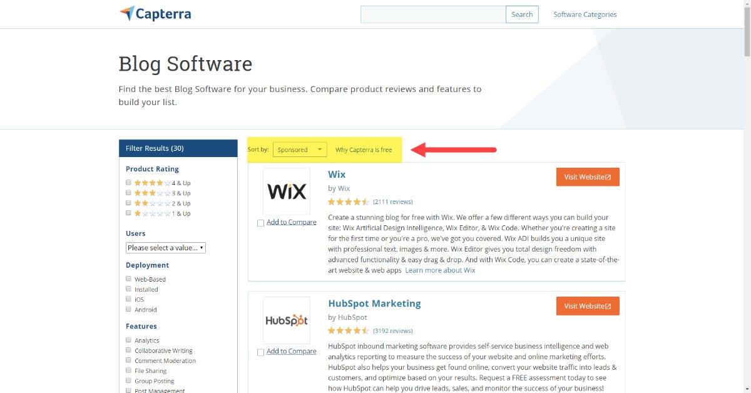The image size is (751, 393).
Task: Enable the 2 & Up rating filter
Action: click(x=128, y=203)
